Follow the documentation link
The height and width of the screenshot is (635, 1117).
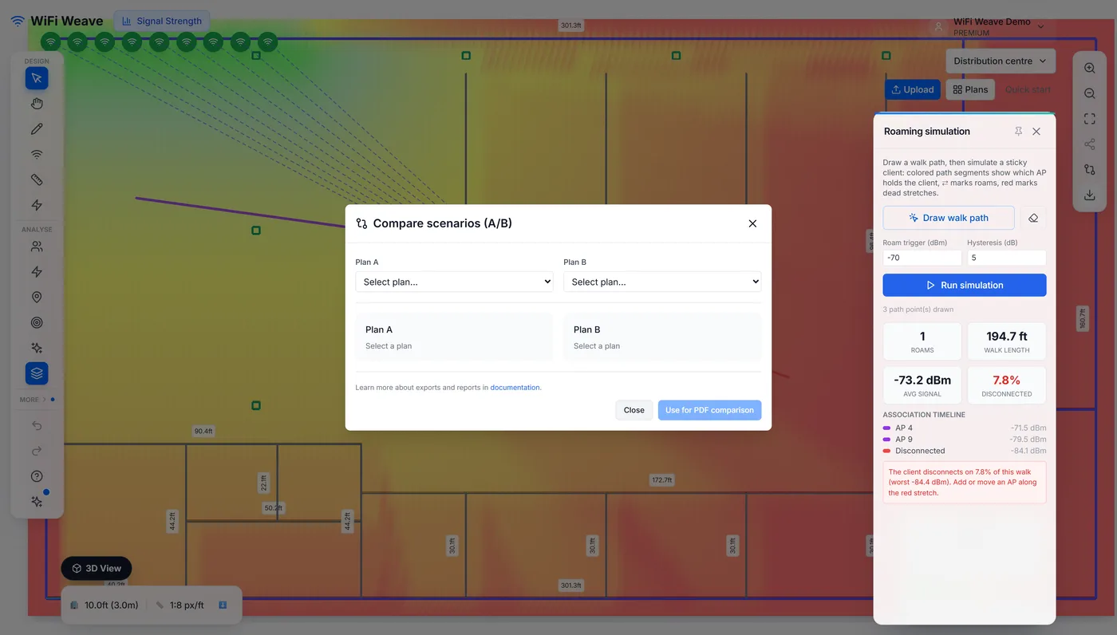pos(515,388)
